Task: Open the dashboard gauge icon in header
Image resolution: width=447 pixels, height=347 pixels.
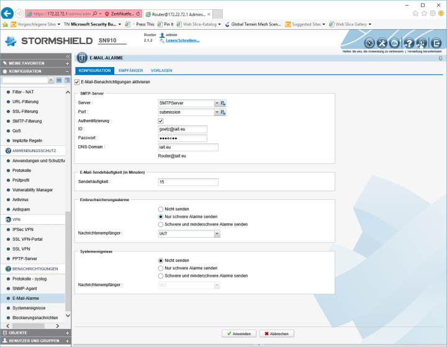Action: (369, 43)
